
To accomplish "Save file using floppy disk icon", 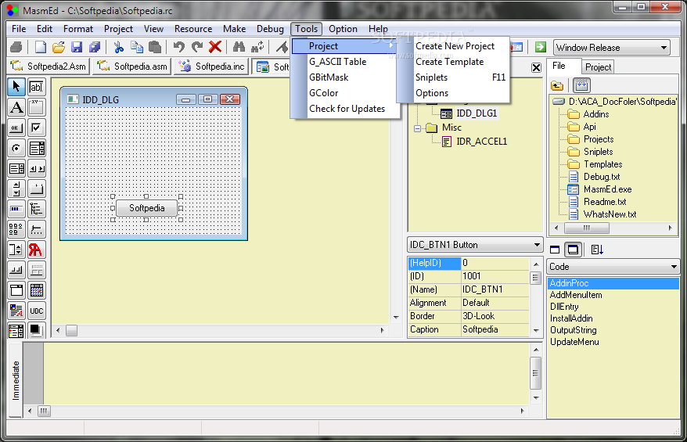I will (x=77, y=46).
